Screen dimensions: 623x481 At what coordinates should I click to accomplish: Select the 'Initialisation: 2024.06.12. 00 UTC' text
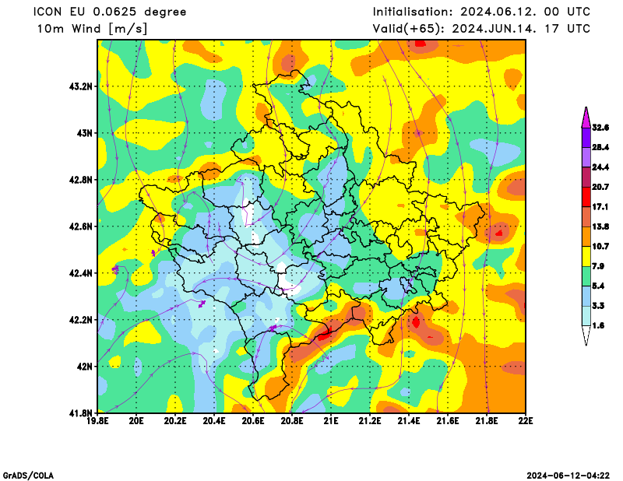coord(481,12)
